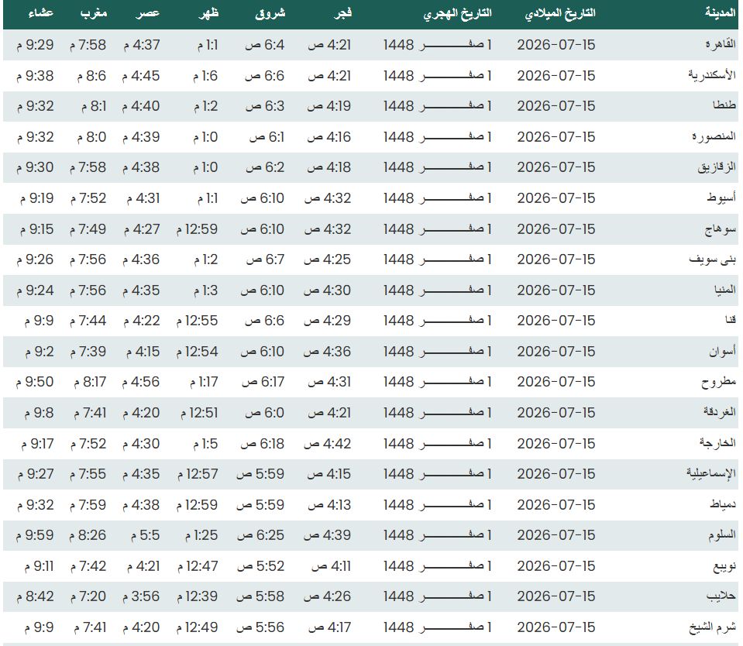Select the الأسكندرية city name
743x646 pixels.
(712, 75)
